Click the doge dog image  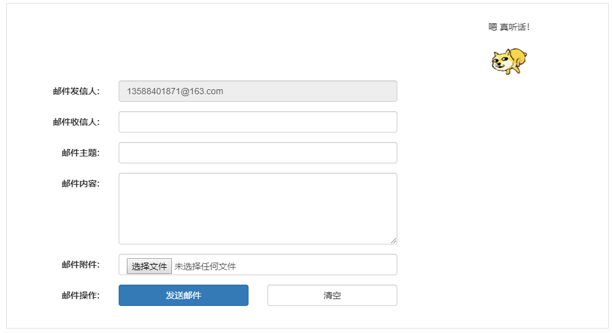(x=509, y=62)
